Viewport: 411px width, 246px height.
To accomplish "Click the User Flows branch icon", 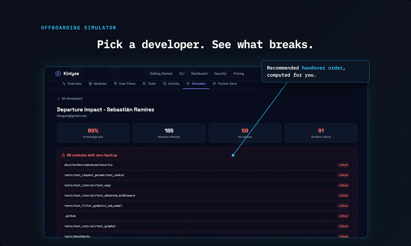I will 115,84.
